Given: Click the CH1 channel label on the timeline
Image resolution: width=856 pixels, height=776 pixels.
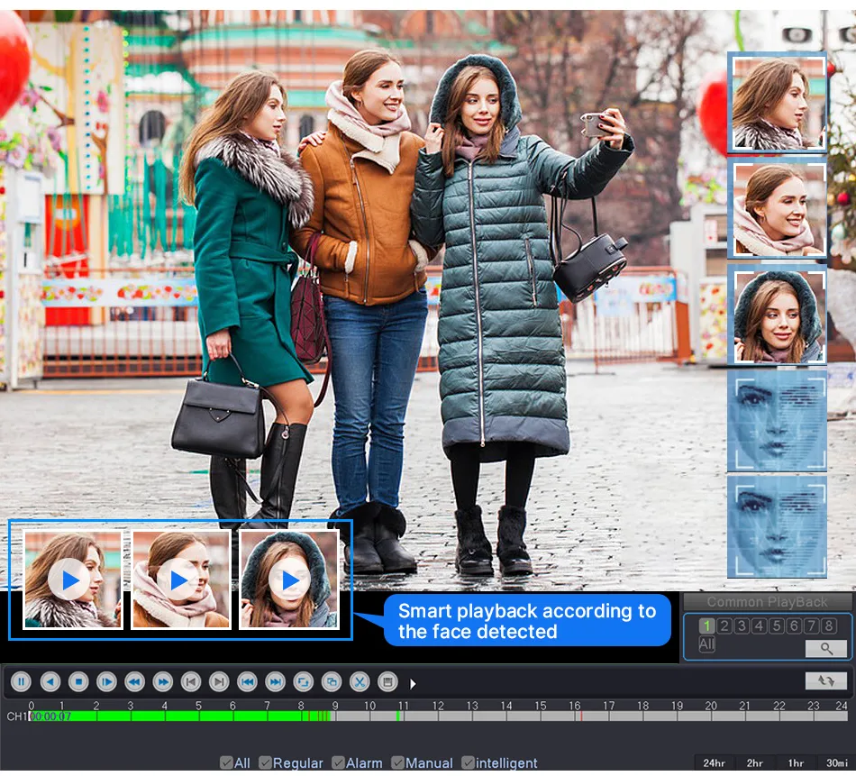Looking at the screenshot, I should (x=16, y=716).
